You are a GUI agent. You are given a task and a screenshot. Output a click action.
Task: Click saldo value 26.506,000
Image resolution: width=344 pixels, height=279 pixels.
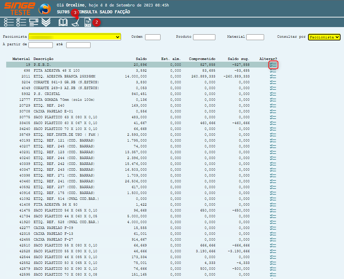pos(136,181)
